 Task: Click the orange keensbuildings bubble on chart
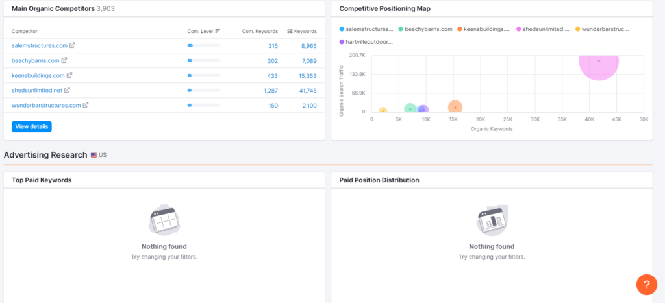coord(455,108)
